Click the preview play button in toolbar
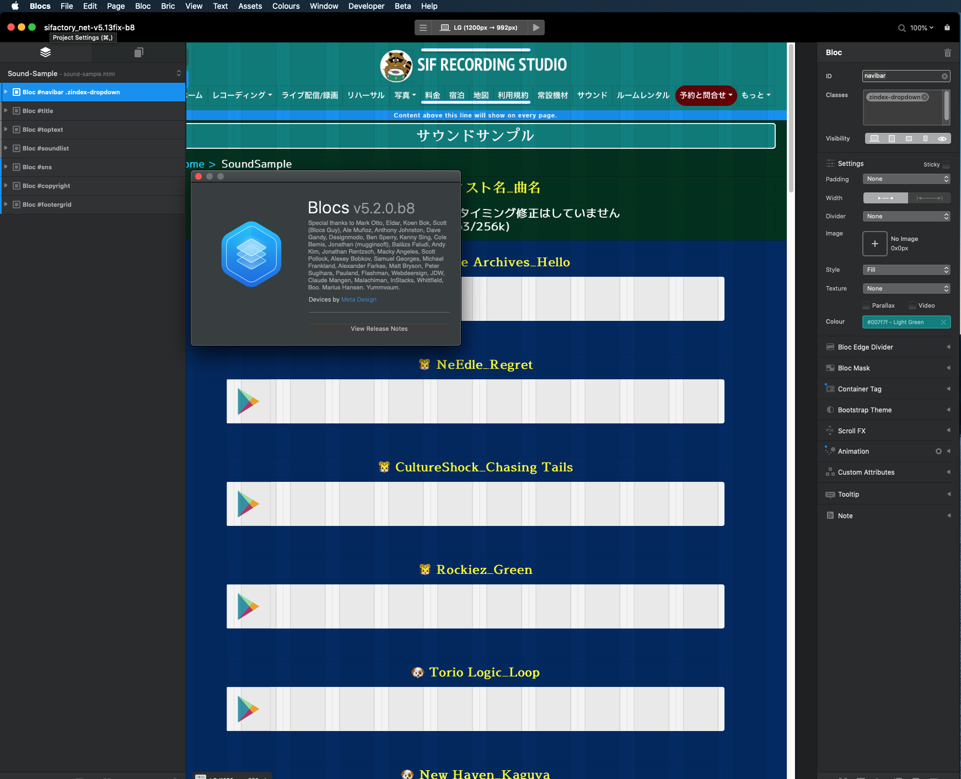961x779 pixels. 536,28
